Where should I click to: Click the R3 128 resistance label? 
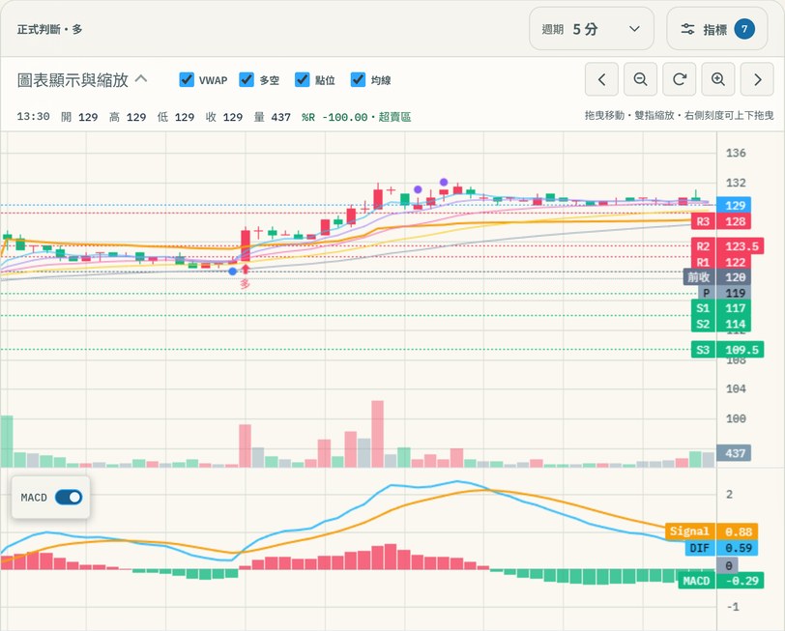[720, 221]
